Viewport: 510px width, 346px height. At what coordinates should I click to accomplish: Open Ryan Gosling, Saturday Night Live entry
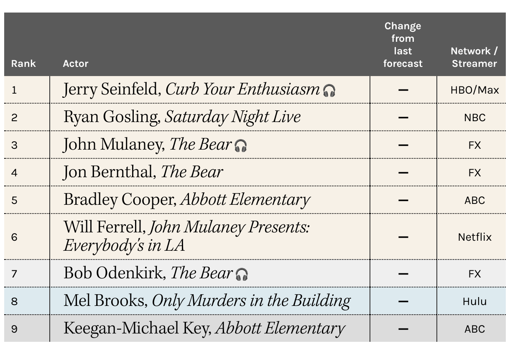(x=182, y=117)
